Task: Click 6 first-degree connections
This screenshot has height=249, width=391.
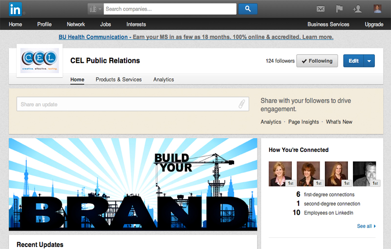Action: coord(325,194)
